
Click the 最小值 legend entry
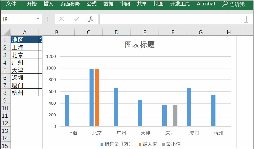171,144
